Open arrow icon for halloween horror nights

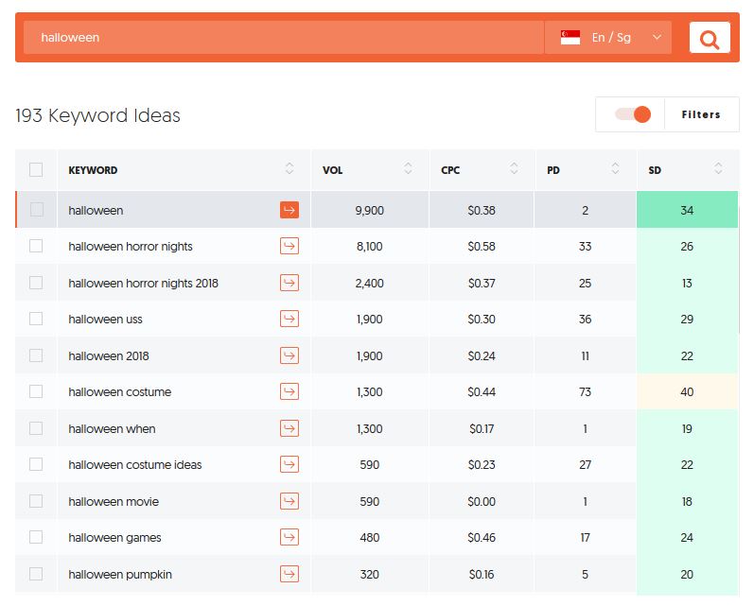point(289,246)
